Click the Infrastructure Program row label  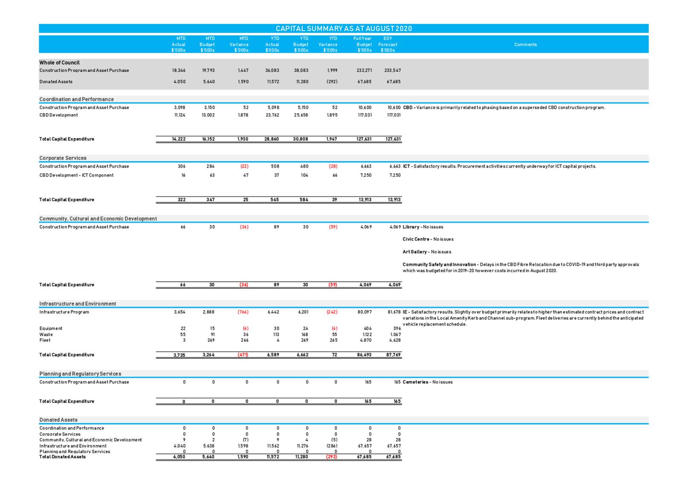click(x=64, y=312)
